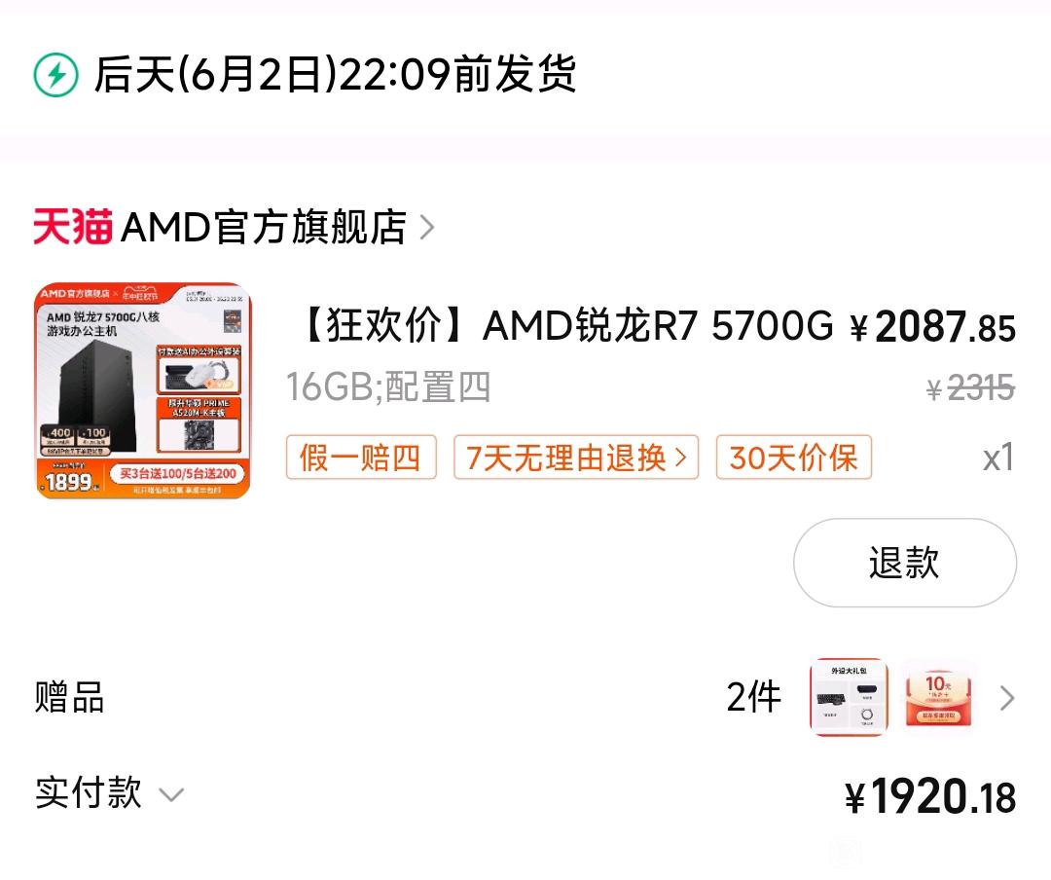Tap the chevron next to AMD官方旗舰店
Screen dimensions: 1051x880
tap(427, 227)
